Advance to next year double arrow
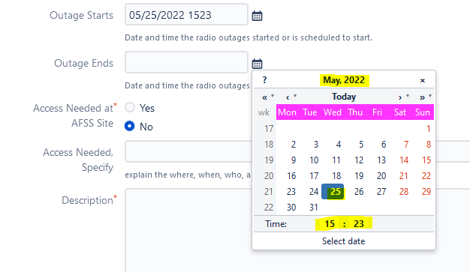Image resolution: width=470 pixels, height=272 pixels. pyautogui.click(x=423, y=97)
